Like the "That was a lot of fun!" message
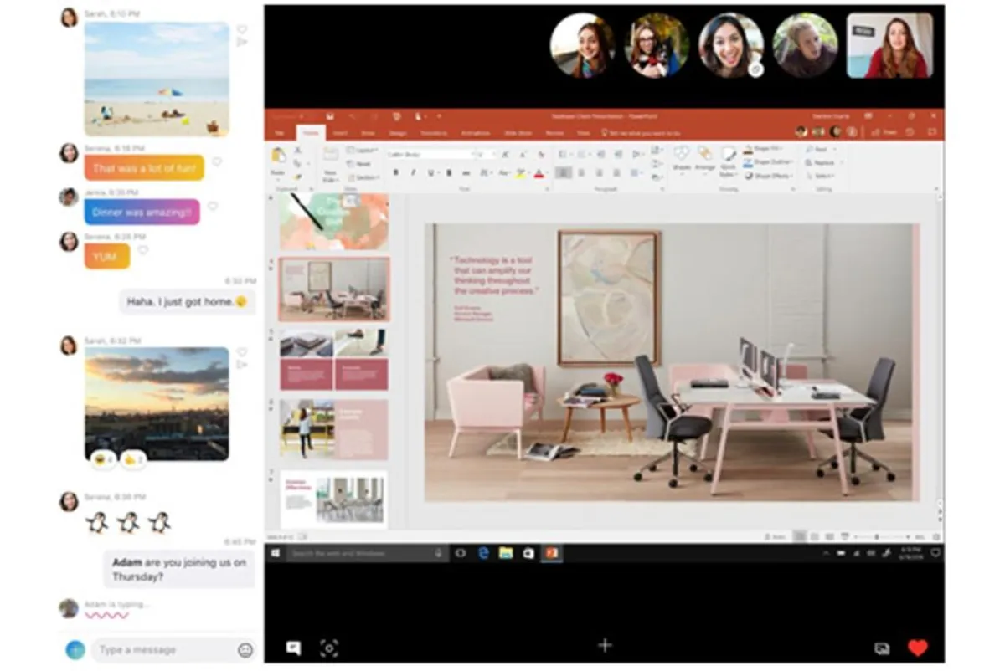Viewport: 1005px width, 671px height. pyautogui.click(x=217, y=161)
